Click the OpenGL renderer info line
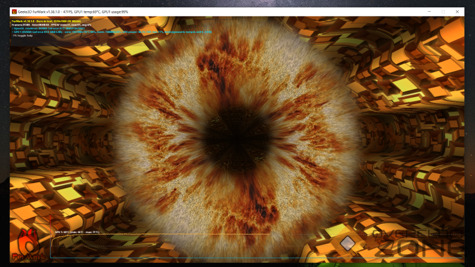The height and width of the screenshot is (267, 475). coord(48,28)
